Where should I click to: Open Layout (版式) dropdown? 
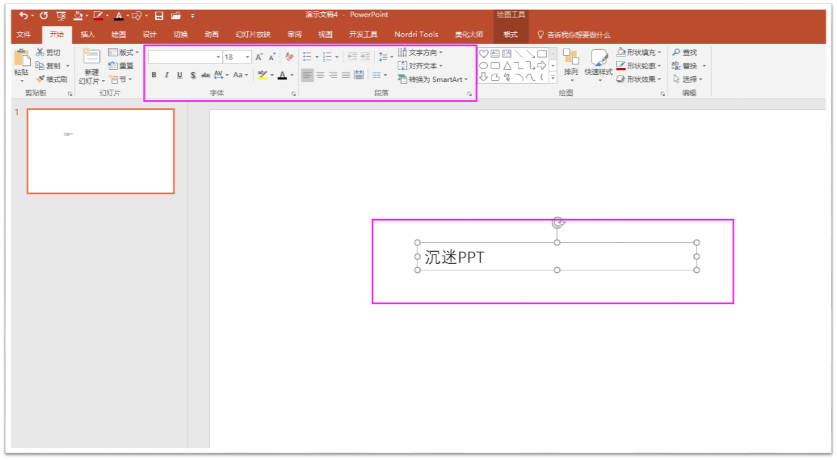(124, 53)
